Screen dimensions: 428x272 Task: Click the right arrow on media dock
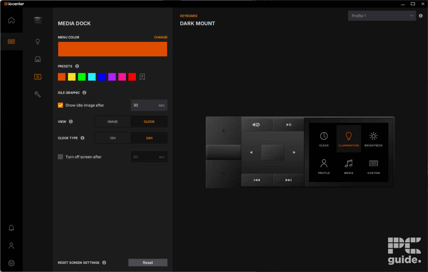tap(294, 152)
